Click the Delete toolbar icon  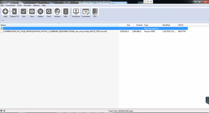(40, 11)
